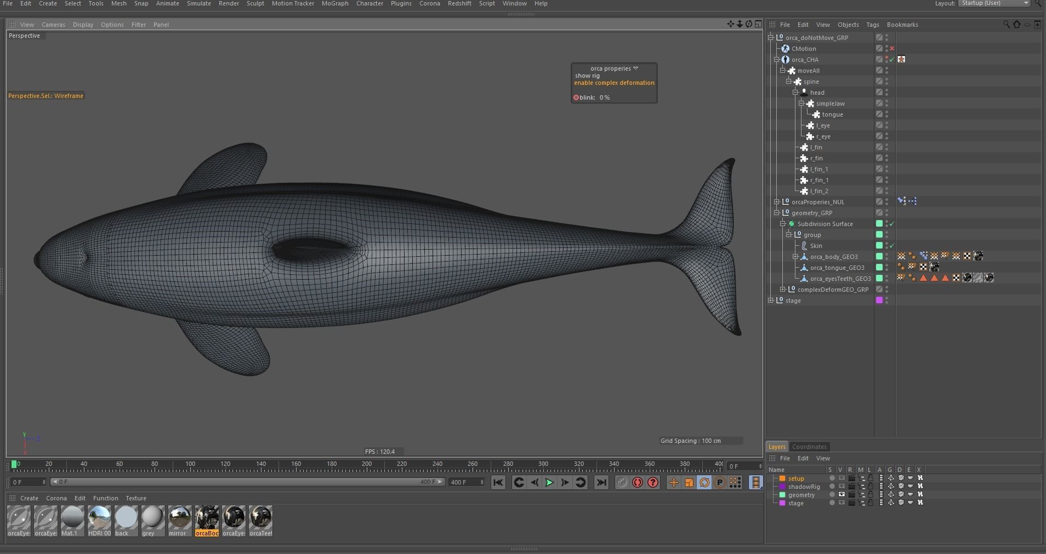Open the Character menu
Viewport: 1046px width, 554px height.
point(369,3)
